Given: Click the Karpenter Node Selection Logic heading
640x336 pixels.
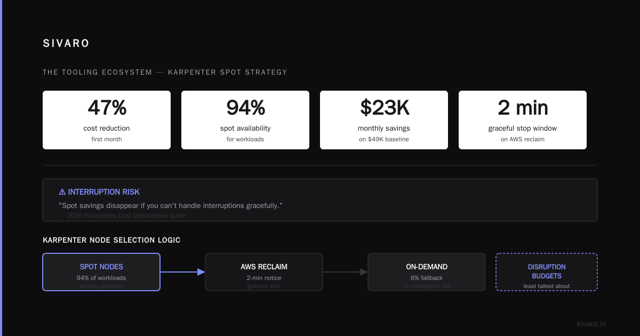Looking at the screenshot, I should click(111, 240).
